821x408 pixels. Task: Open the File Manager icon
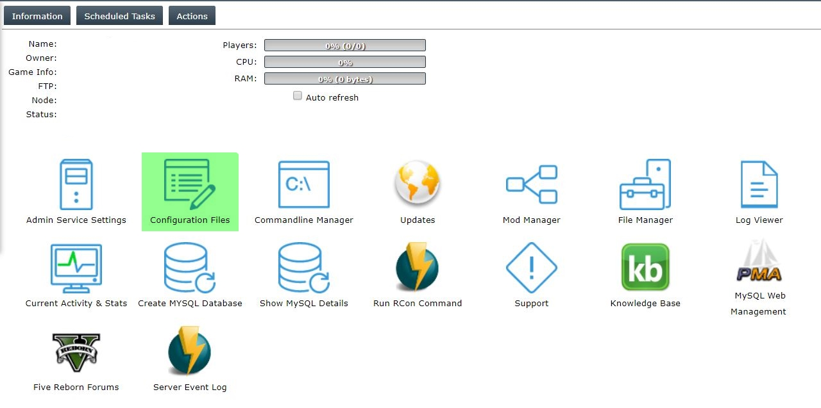[x=645, y=185]
